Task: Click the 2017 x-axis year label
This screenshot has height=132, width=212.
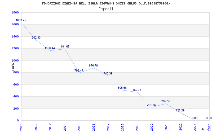Action: tap(108, 127)
